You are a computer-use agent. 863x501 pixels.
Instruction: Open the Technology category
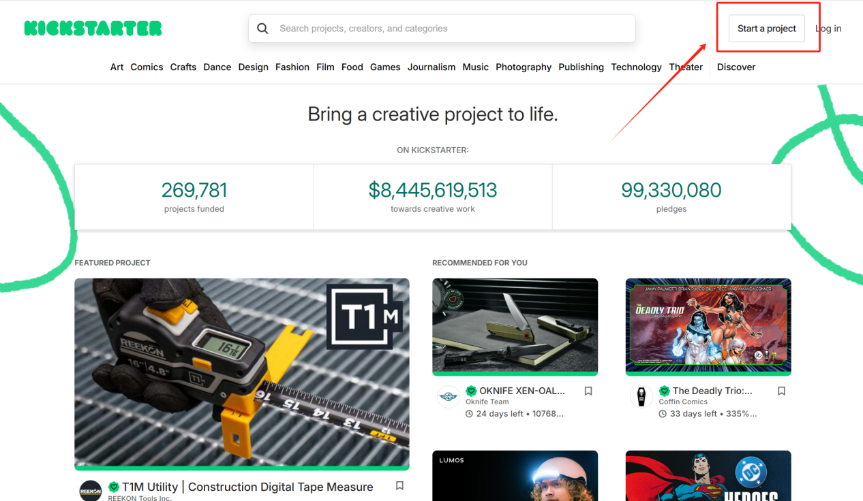point(636,67)
